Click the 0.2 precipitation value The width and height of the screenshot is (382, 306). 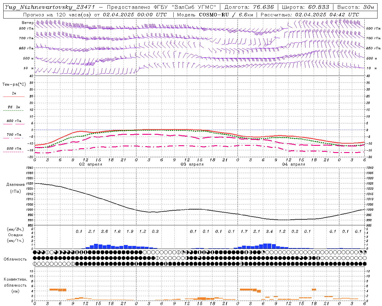pos(295,232)
